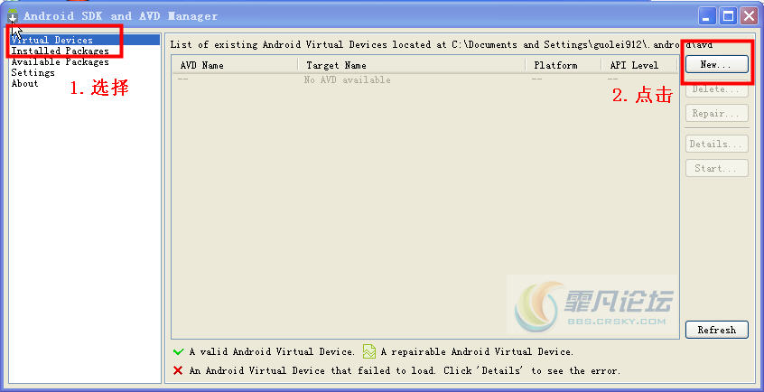Viewport: 764px width, 392px height.
Task: Close the Android SDK and AVD Manager window
Action: (x=750, y=16)
